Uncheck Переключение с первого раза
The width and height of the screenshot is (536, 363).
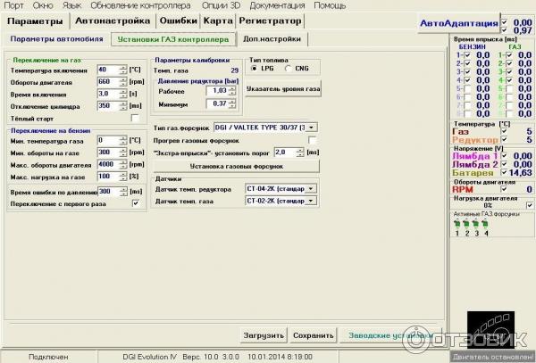tap(135, 202)
